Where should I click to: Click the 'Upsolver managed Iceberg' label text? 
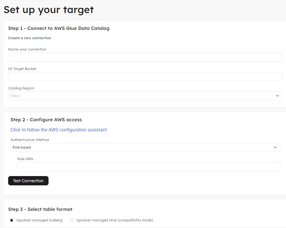coord(39,220)
